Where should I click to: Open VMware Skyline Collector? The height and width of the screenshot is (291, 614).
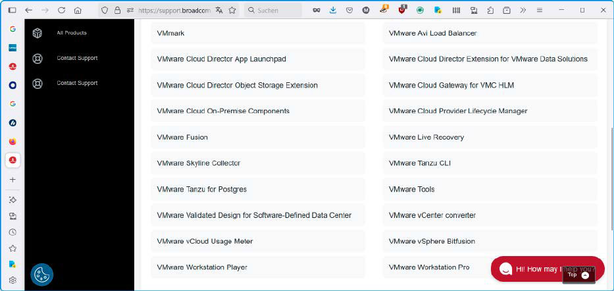(x=258, y=163)
